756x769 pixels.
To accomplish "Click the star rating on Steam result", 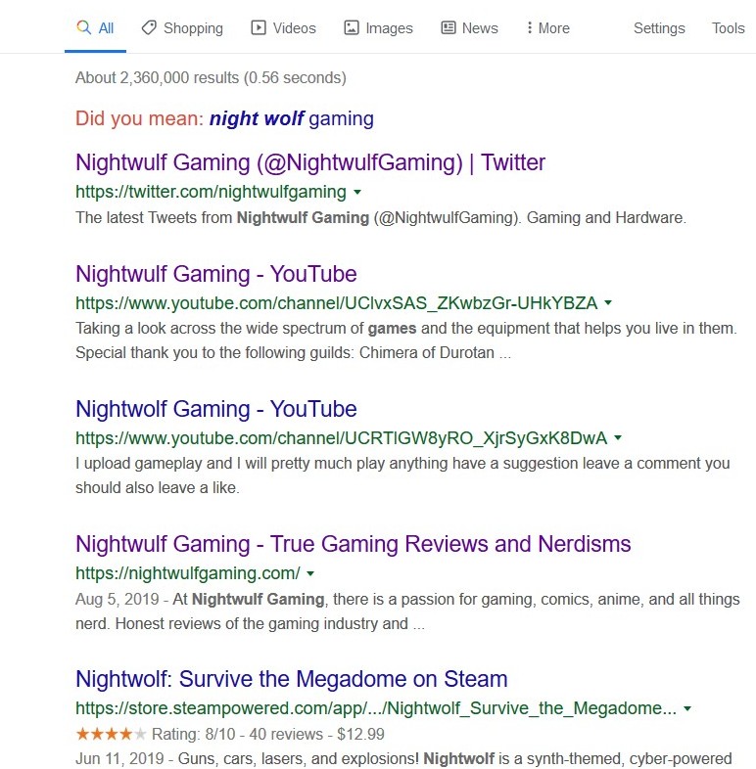I will click(112, 734).
